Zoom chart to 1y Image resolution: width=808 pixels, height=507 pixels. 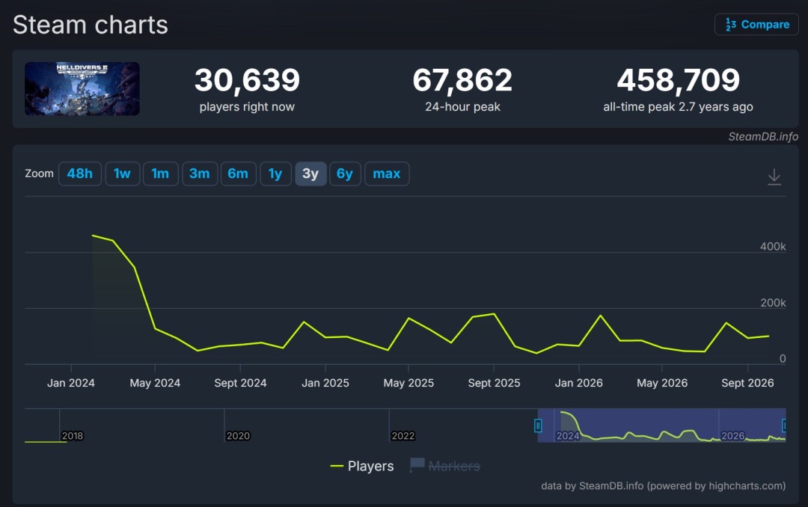(275, 173)
